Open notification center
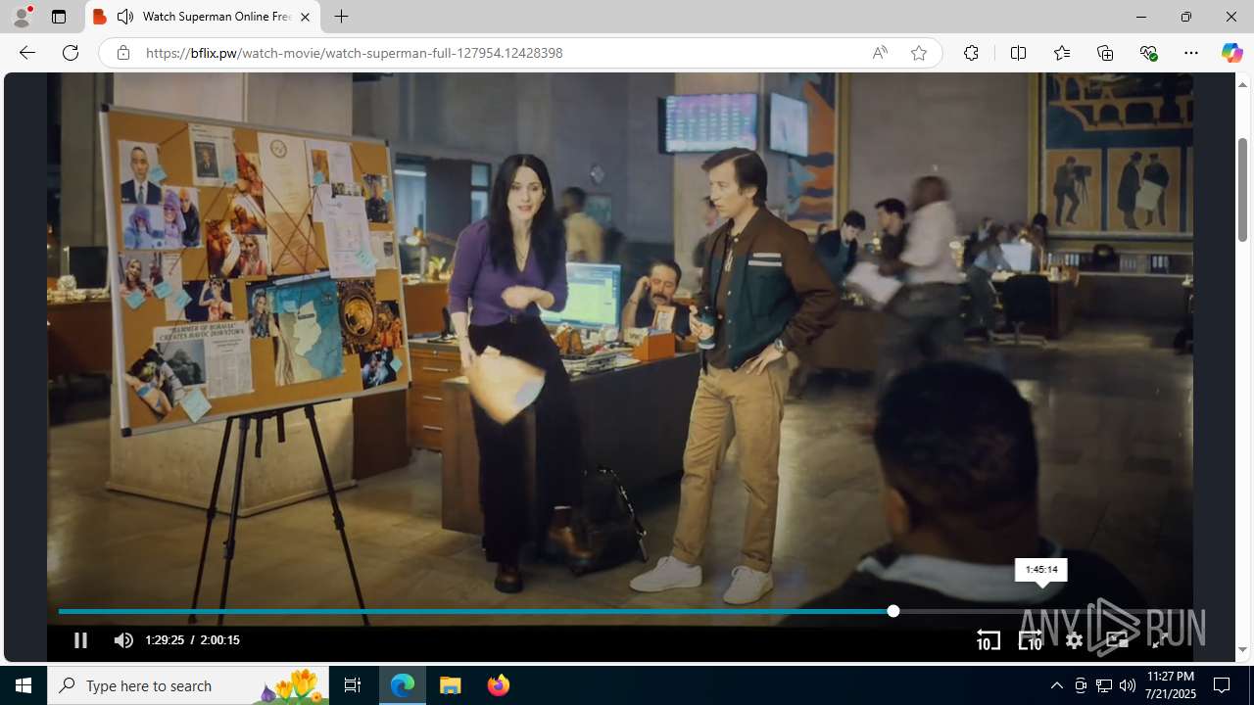 (x=1223, y=685)
